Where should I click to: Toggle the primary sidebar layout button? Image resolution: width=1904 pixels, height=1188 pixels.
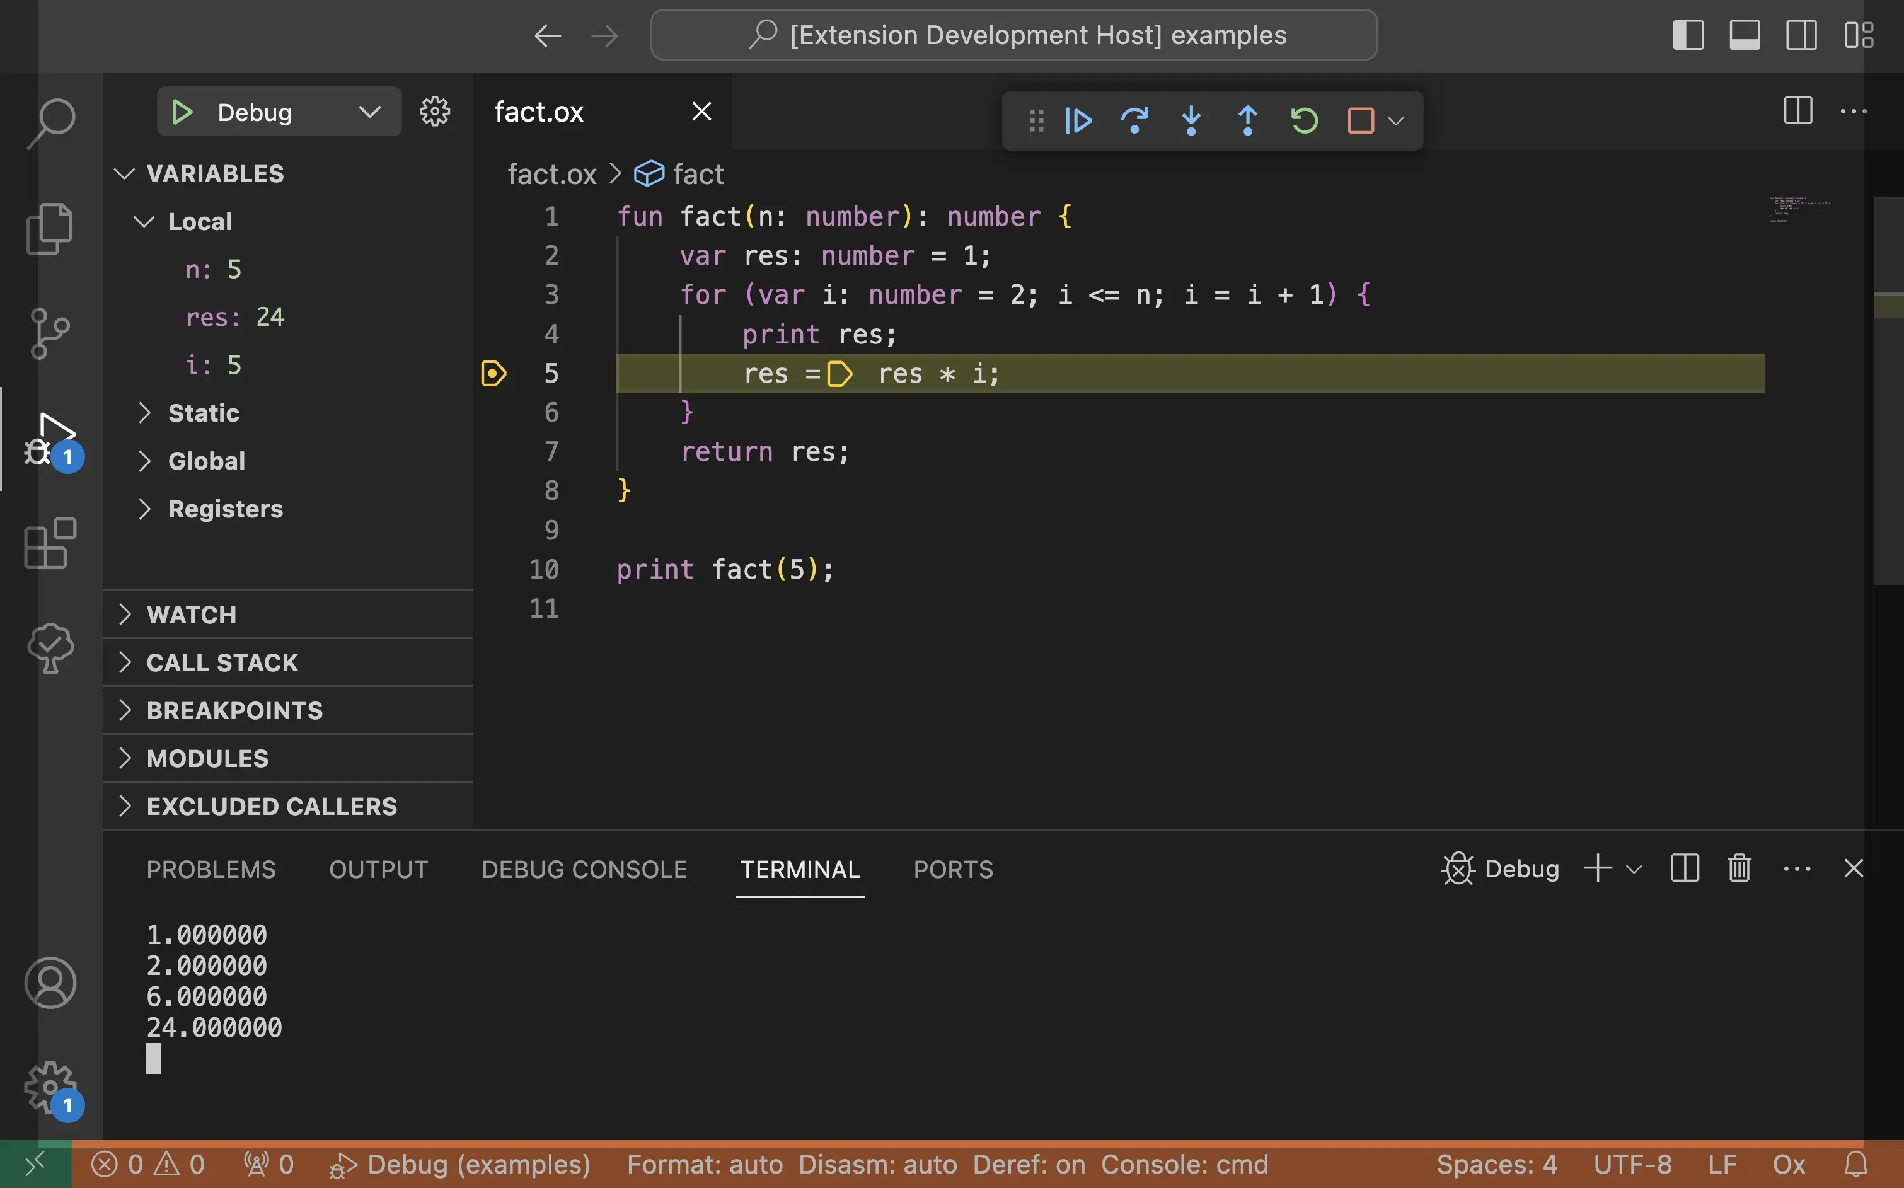pos(1688,35)
